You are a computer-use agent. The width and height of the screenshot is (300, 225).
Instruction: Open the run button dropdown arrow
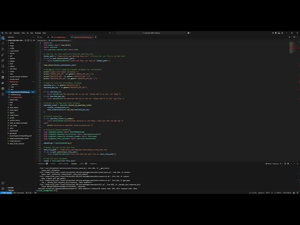coord(292,37)
